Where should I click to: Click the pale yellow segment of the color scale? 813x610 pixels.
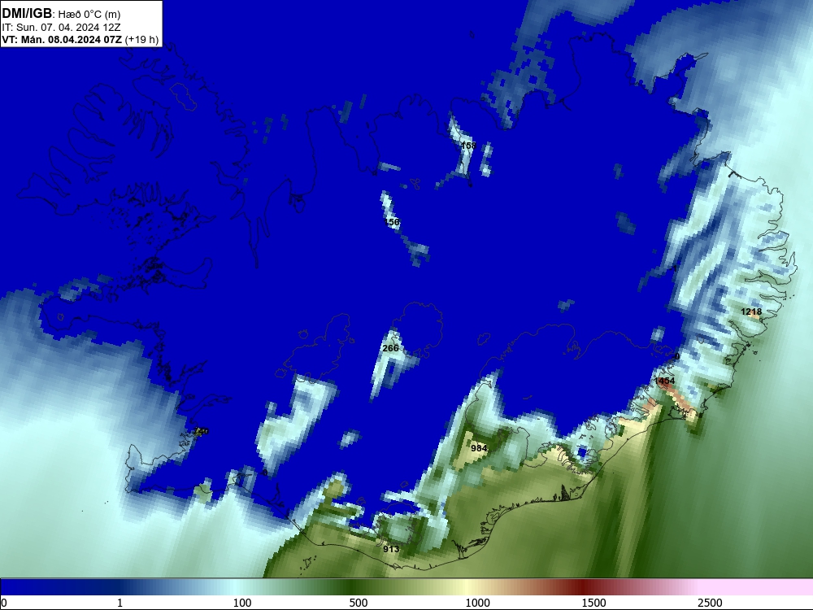467,586
